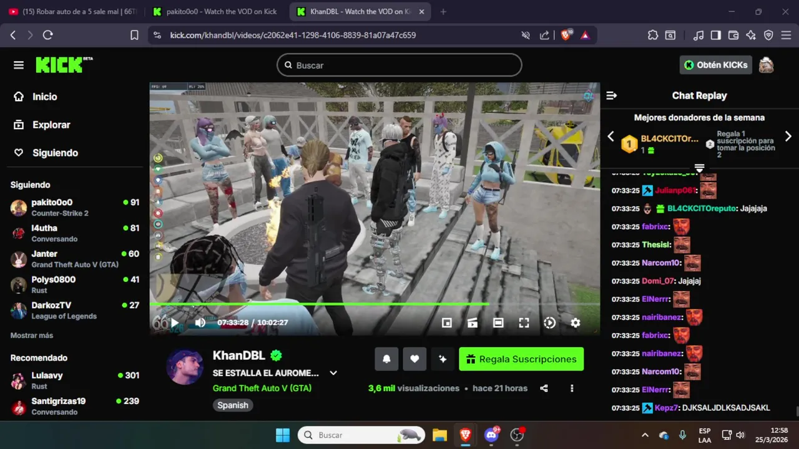The height and width of the screenshot is (449, 799).
Task: Focus the Kick Buscar search field
Action: click(399, 65)
